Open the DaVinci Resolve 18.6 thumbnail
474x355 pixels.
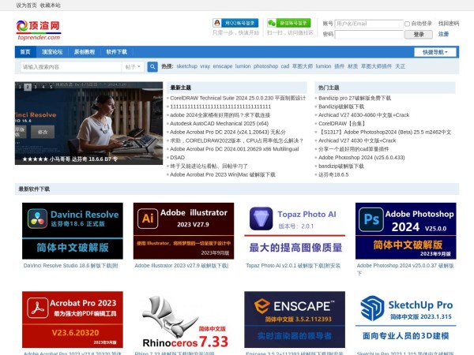coord(73,231)
